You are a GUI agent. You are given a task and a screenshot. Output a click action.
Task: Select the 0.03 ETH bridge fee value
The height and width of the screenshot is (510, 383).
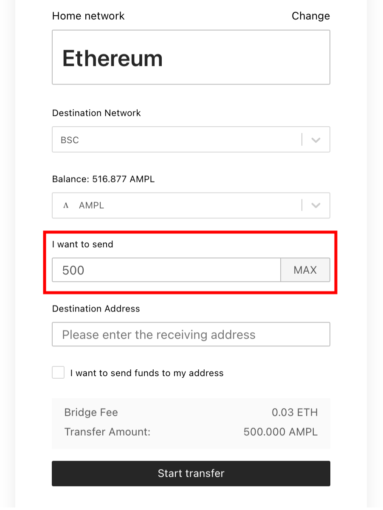tap(295, 412)
